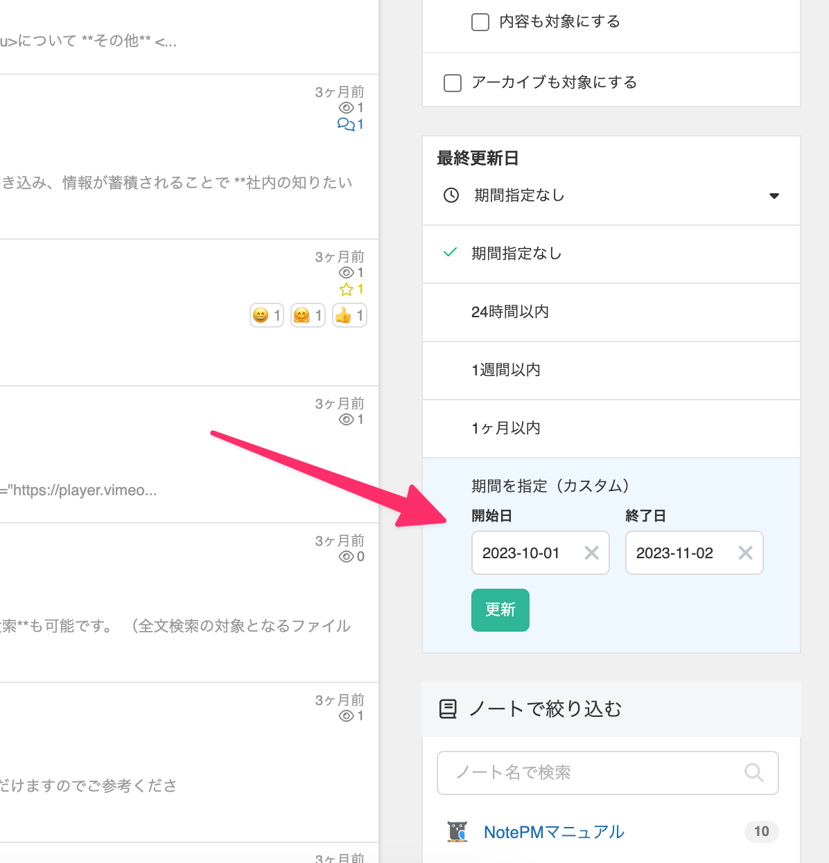829x863 pixels.
Task: Choose 1週間以内 filter option
Action: (x=506, y=371)
